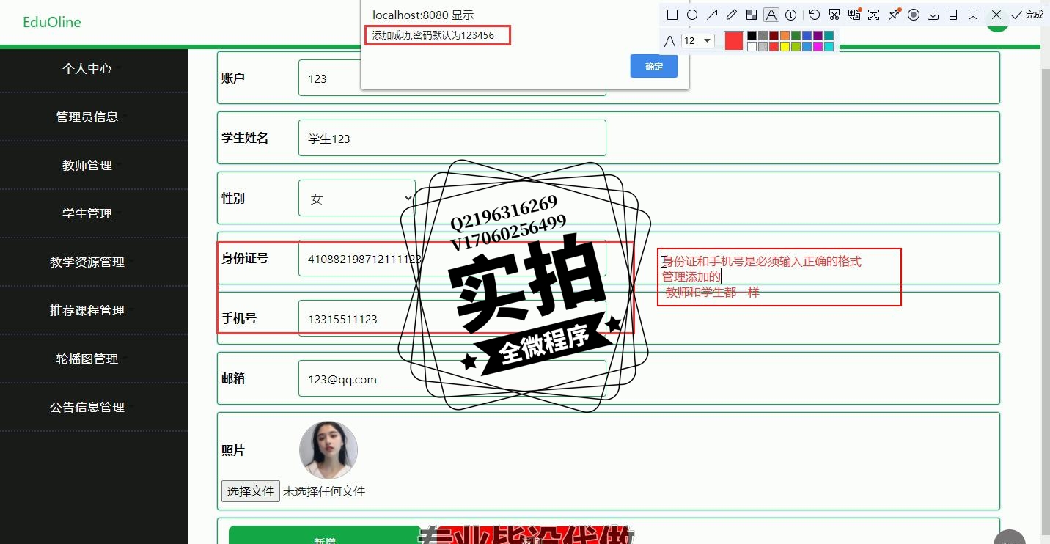
Task: Expand 学生管理 sidebar section
Action: pyautogui.click(x=87, y=213)
